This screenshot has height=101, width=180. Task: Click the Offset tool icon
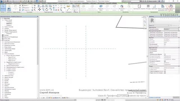(x=43, y=6)
